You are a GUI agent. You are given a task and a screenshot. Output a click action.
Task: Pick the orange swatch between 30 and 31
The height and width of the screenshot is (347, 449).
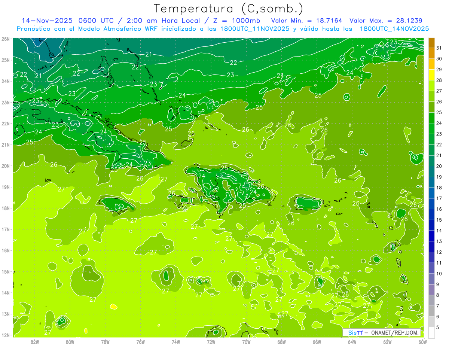coord(431,53)
